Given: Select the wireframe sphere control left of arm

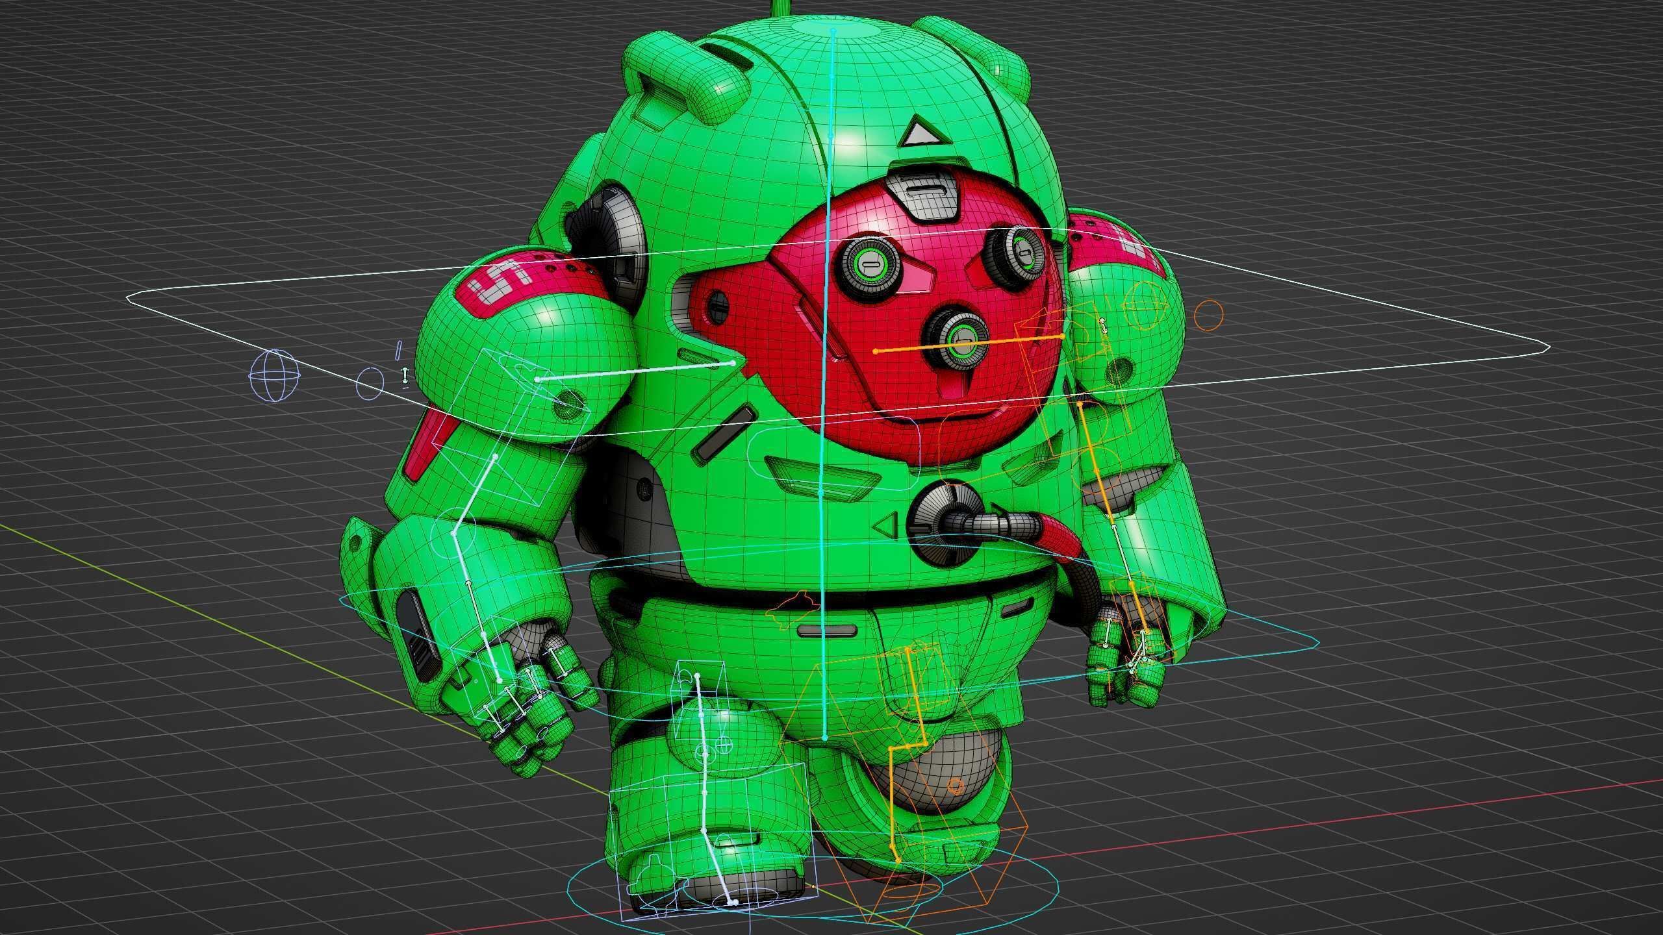Looking at the screenshot, I should (x=275, y=376).
